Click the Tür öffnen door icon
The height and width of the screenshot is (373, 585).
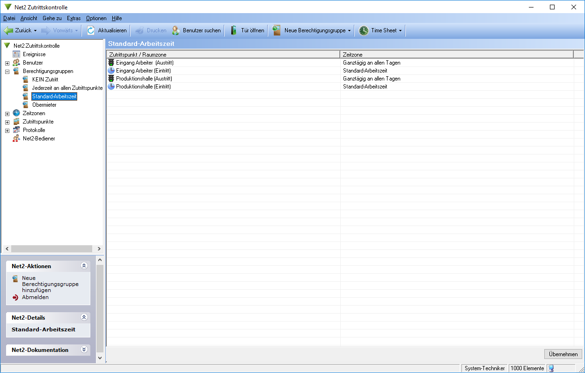[x=234, y=30]
